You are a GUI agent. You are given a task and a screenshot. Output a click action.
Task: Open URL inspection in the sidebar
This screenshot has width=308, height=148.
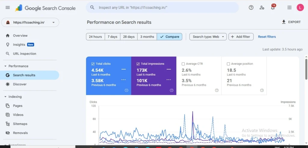(x=29, y=54)
